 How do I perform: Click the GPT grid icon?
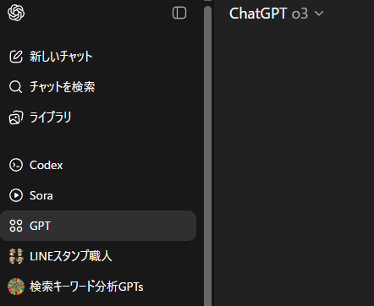click(x=16, y=226)
